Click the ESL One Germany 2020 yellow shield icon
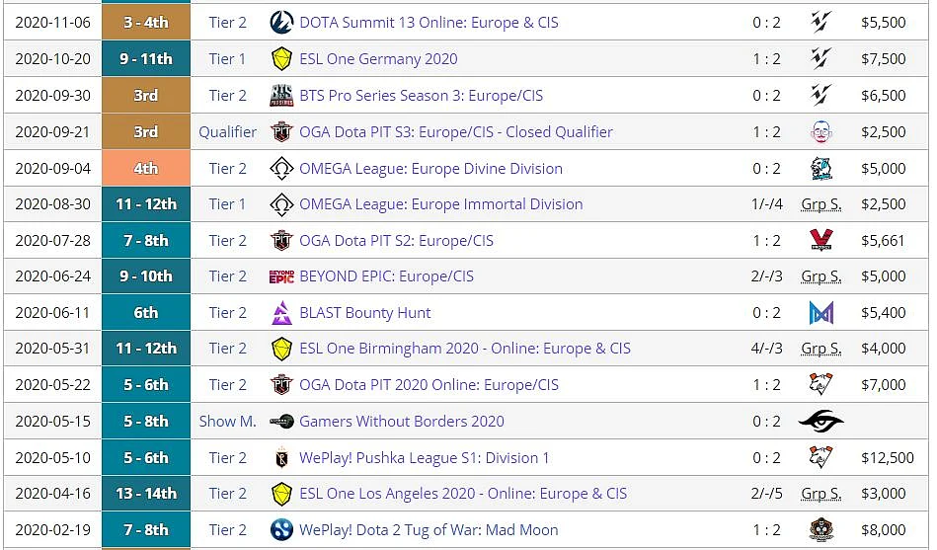Viewport: 937px width, 550px height. [281, 59]
